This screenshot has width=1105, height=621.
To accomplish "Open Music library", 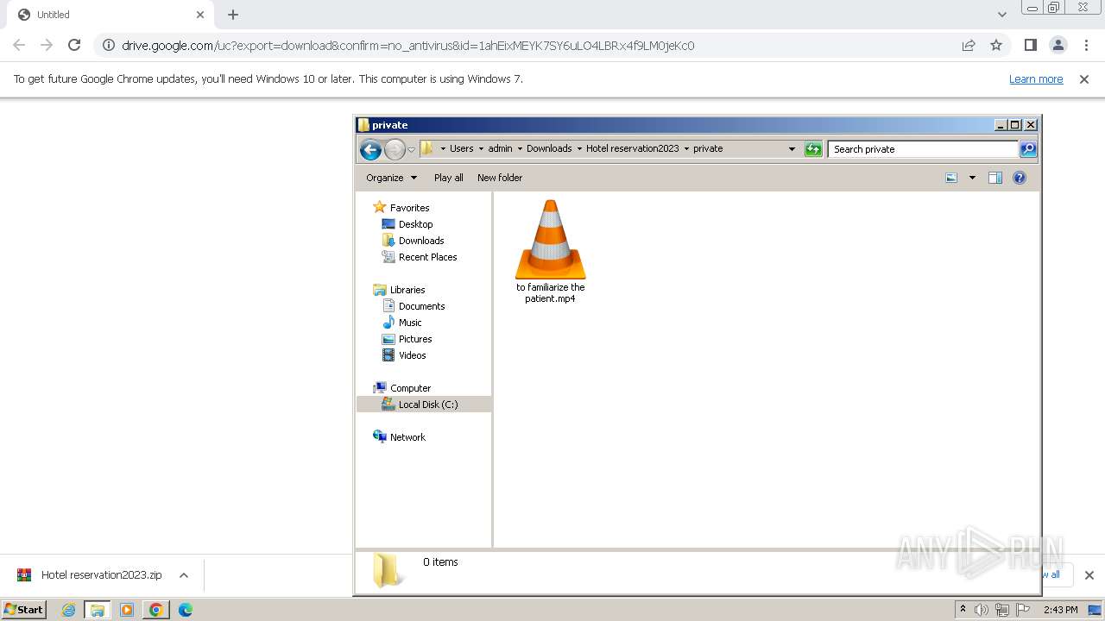I will coord(410,323).
